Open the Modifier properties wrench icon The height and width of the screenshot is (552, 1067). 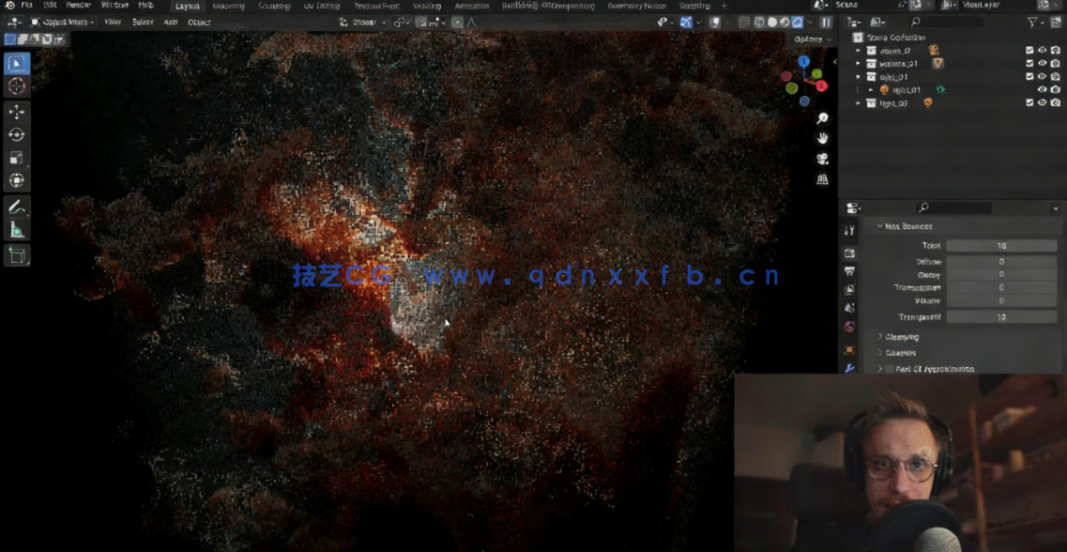[x=850, y=369]
